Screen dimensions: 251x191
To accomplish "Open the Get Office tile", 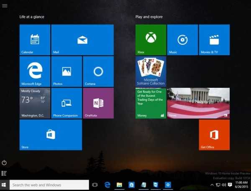I will 214,135.
